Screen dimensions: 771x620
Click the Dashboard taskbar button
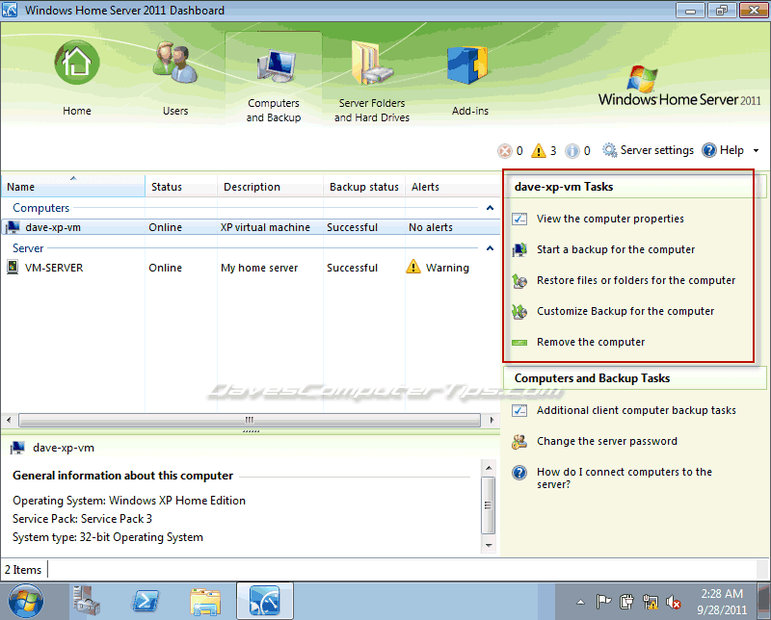[x=264, y=601]
